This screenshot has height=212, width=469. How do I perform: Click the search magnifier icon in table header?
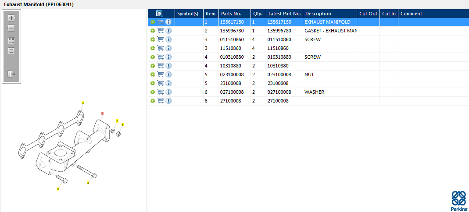pos(159,14)
